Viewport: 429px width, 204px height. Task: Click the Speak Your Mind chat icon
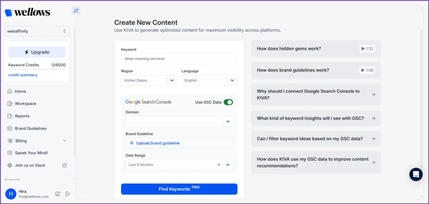tap(10, 153)
